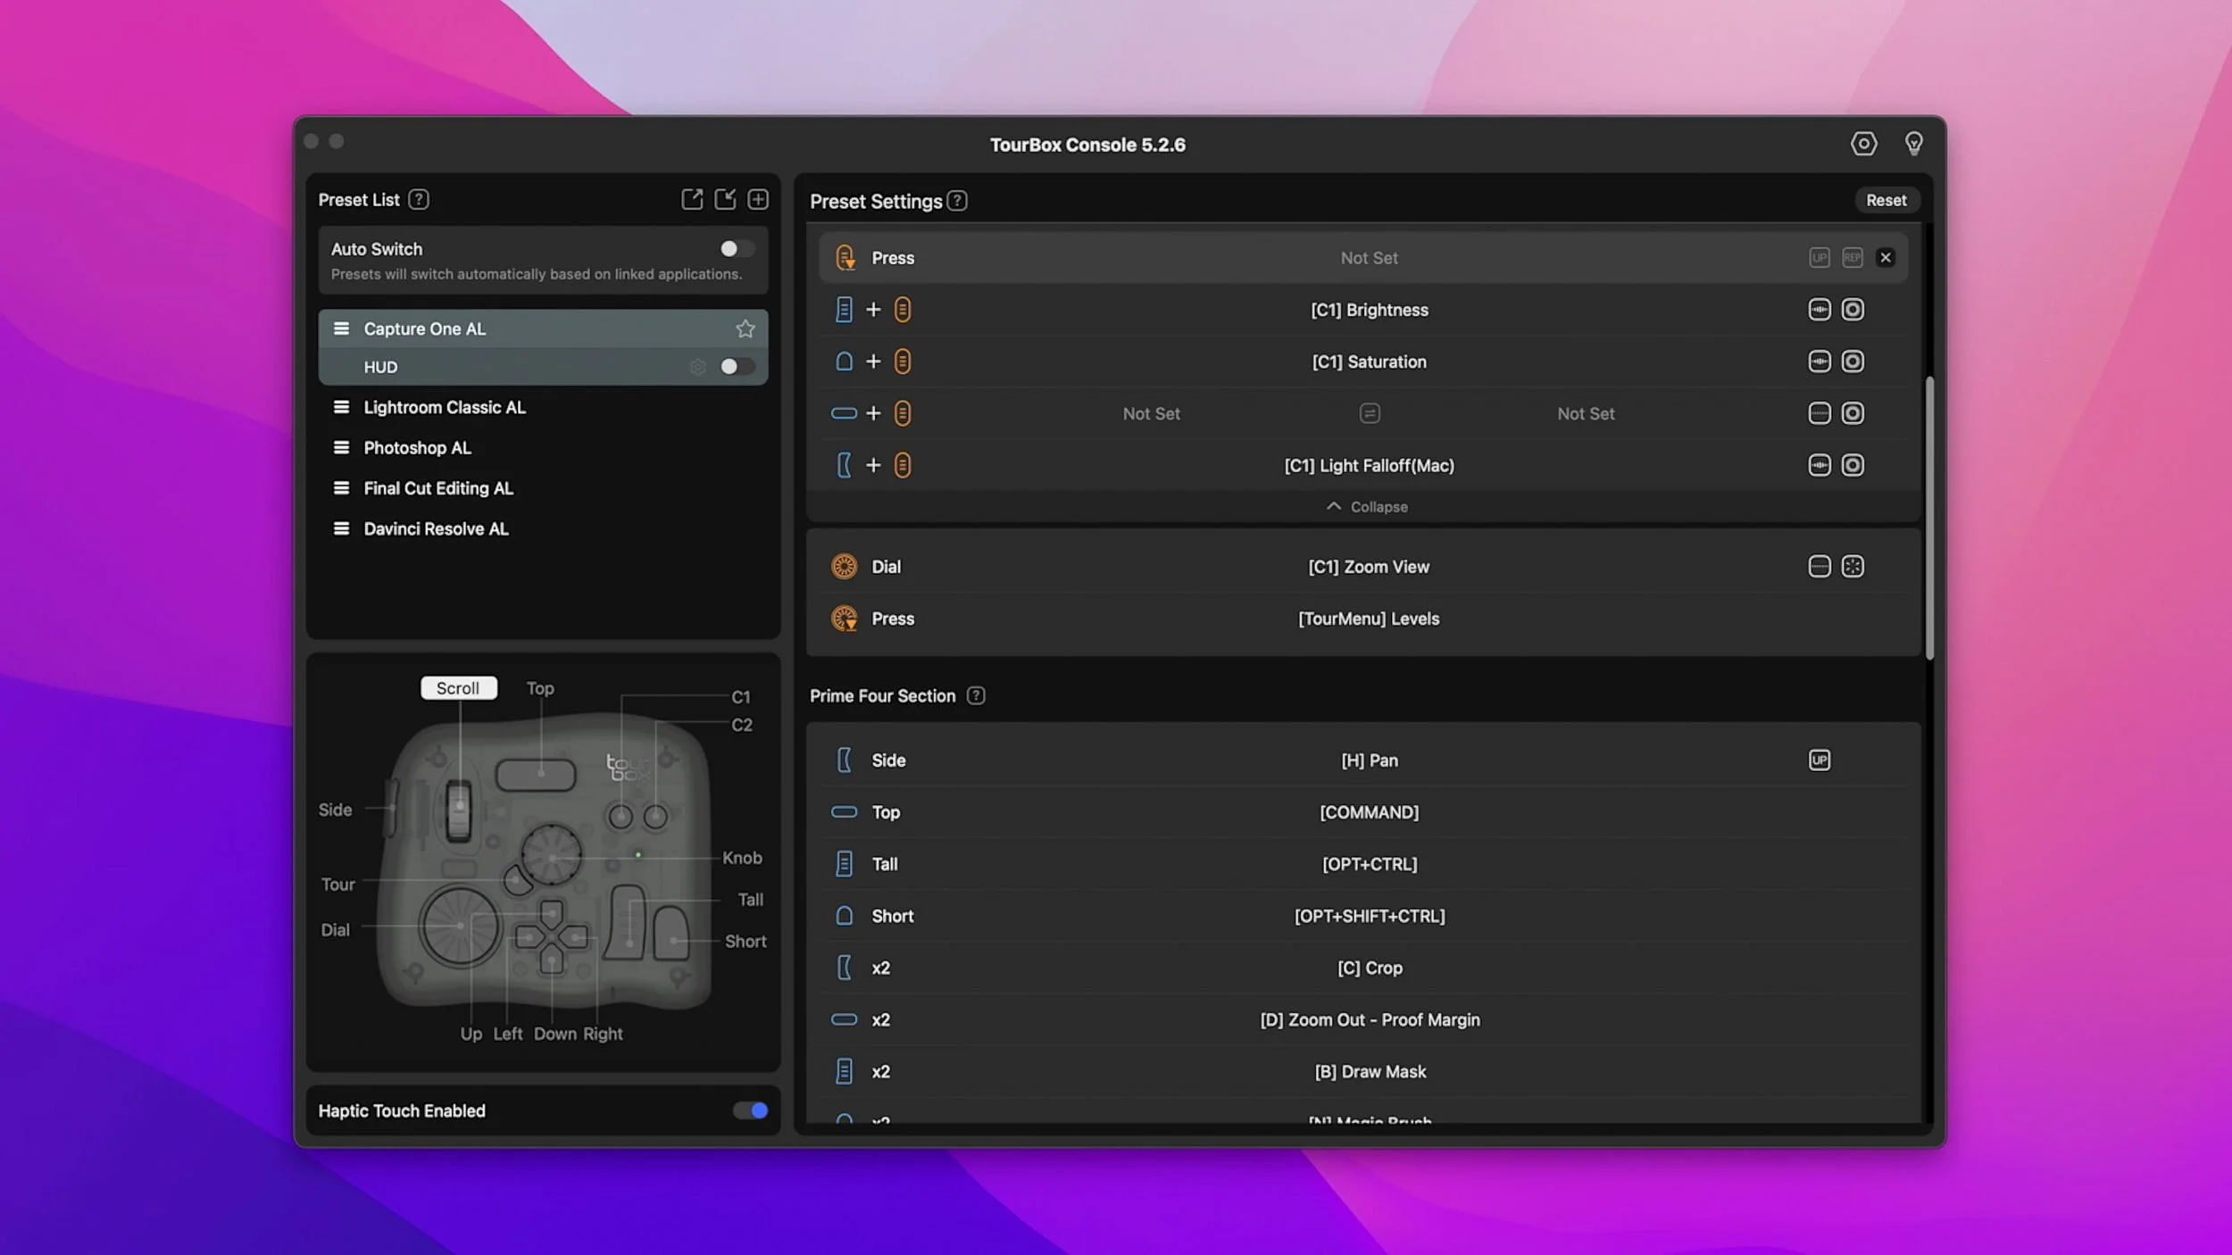
Task: Open the HUD gear settings icon
Action: [x=697, y=367]
